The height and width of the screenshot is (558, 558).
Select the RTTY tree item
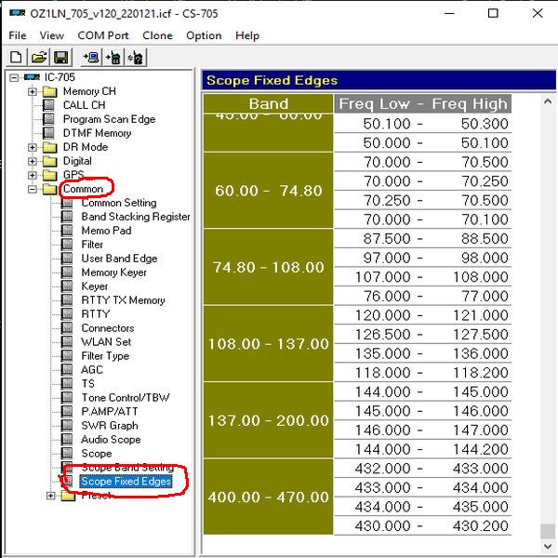[96, 314]
